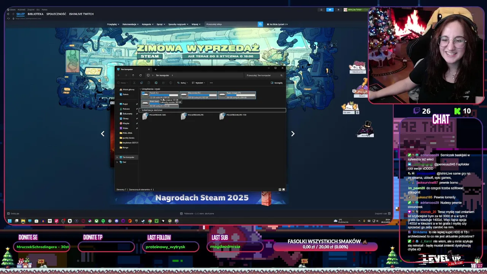Open Przeglądaj dropdown in Steam store
Image resolution: width=487 pixels, height=274 pixels.
pyautogui.click(x=113, y=24)
